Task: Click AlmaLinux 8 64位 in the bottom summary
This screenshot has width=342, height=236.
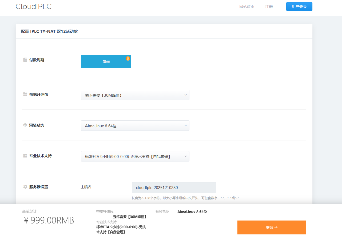Action: pyautogui.click(x=192, y=212)
